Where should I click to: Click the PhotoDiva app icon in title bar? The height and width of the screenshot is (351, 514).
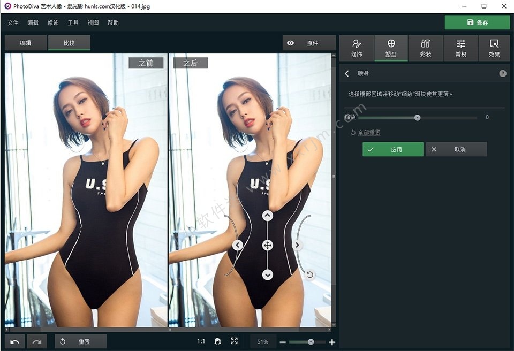tap(7, 6)
